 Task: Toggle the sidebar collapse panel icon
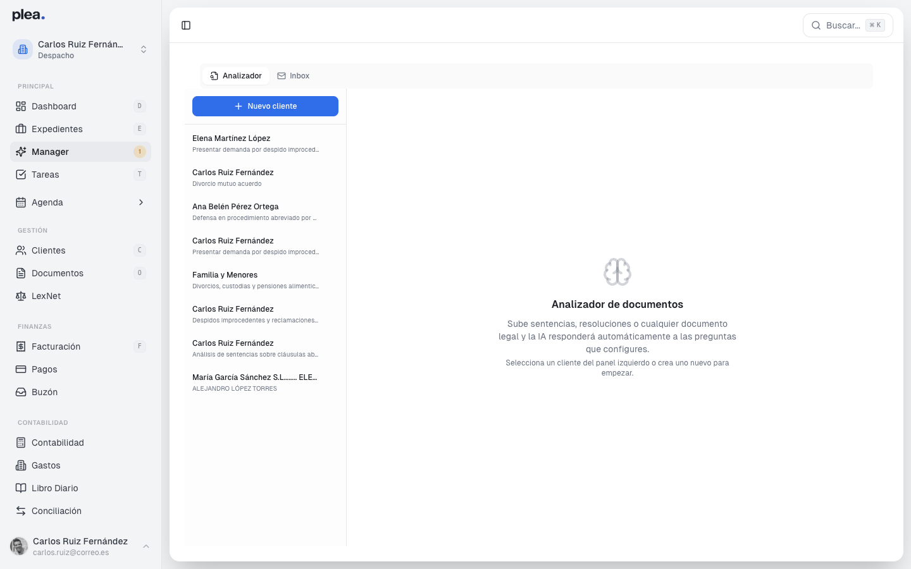(186, 25)
